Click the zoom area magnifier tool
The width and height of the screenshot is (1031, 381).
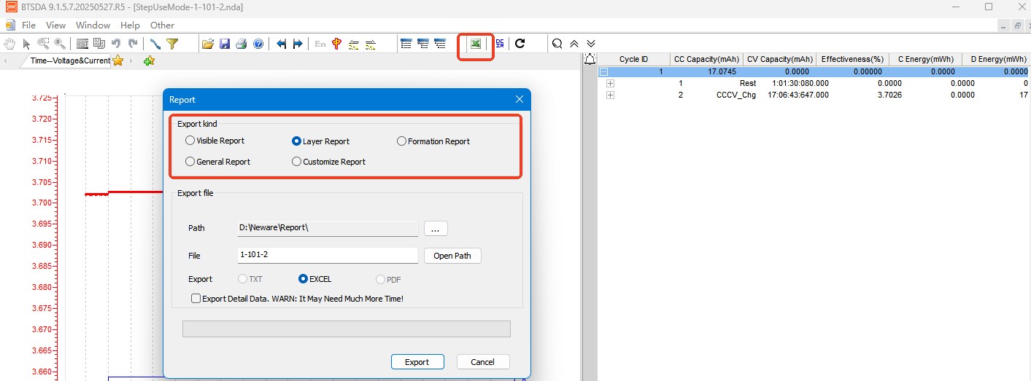(43, 44)
